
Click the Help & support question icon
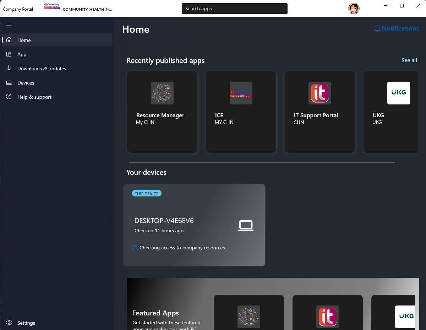pyautogui.click(x=9, y=97)
